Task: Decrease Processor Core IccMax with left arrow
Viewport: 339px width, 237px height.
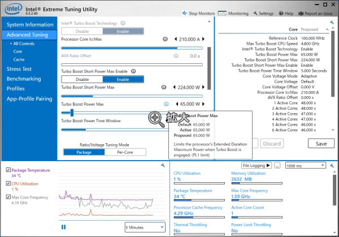Action: click(x=176, y=39)
